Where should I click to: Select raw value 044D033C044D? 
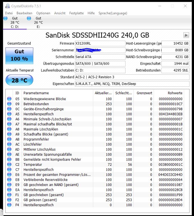click(x=170, y=175)
